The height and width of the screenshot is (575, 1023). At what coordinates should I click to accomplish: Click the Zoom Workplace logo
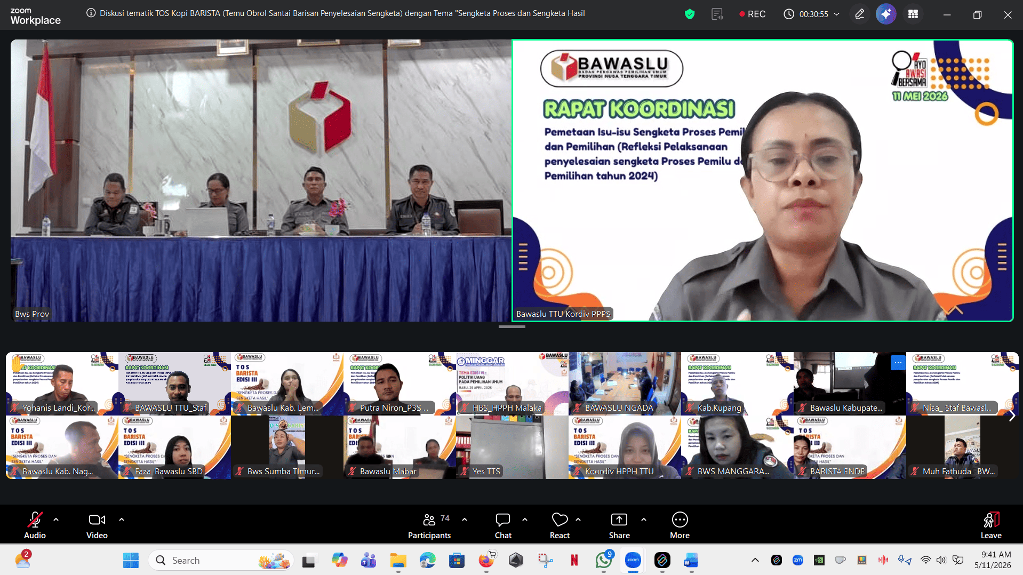(x=35, y=16)
